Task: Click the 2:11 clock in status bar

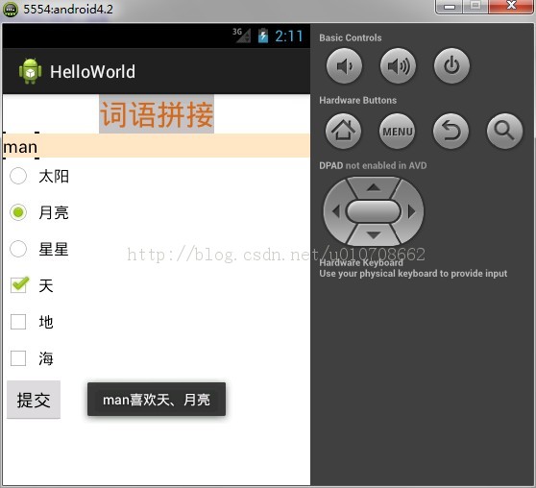Action: tap(289, 36)
